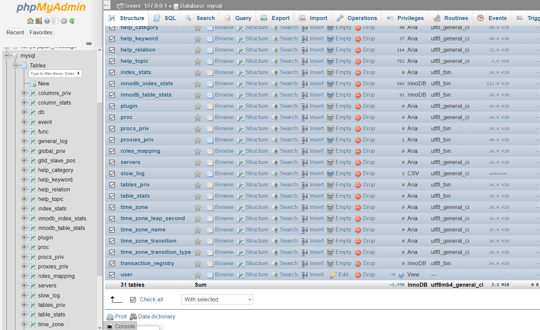
Task: Toggle checkbox for innodb_table_stats row
Action: [x=112, y=95]
